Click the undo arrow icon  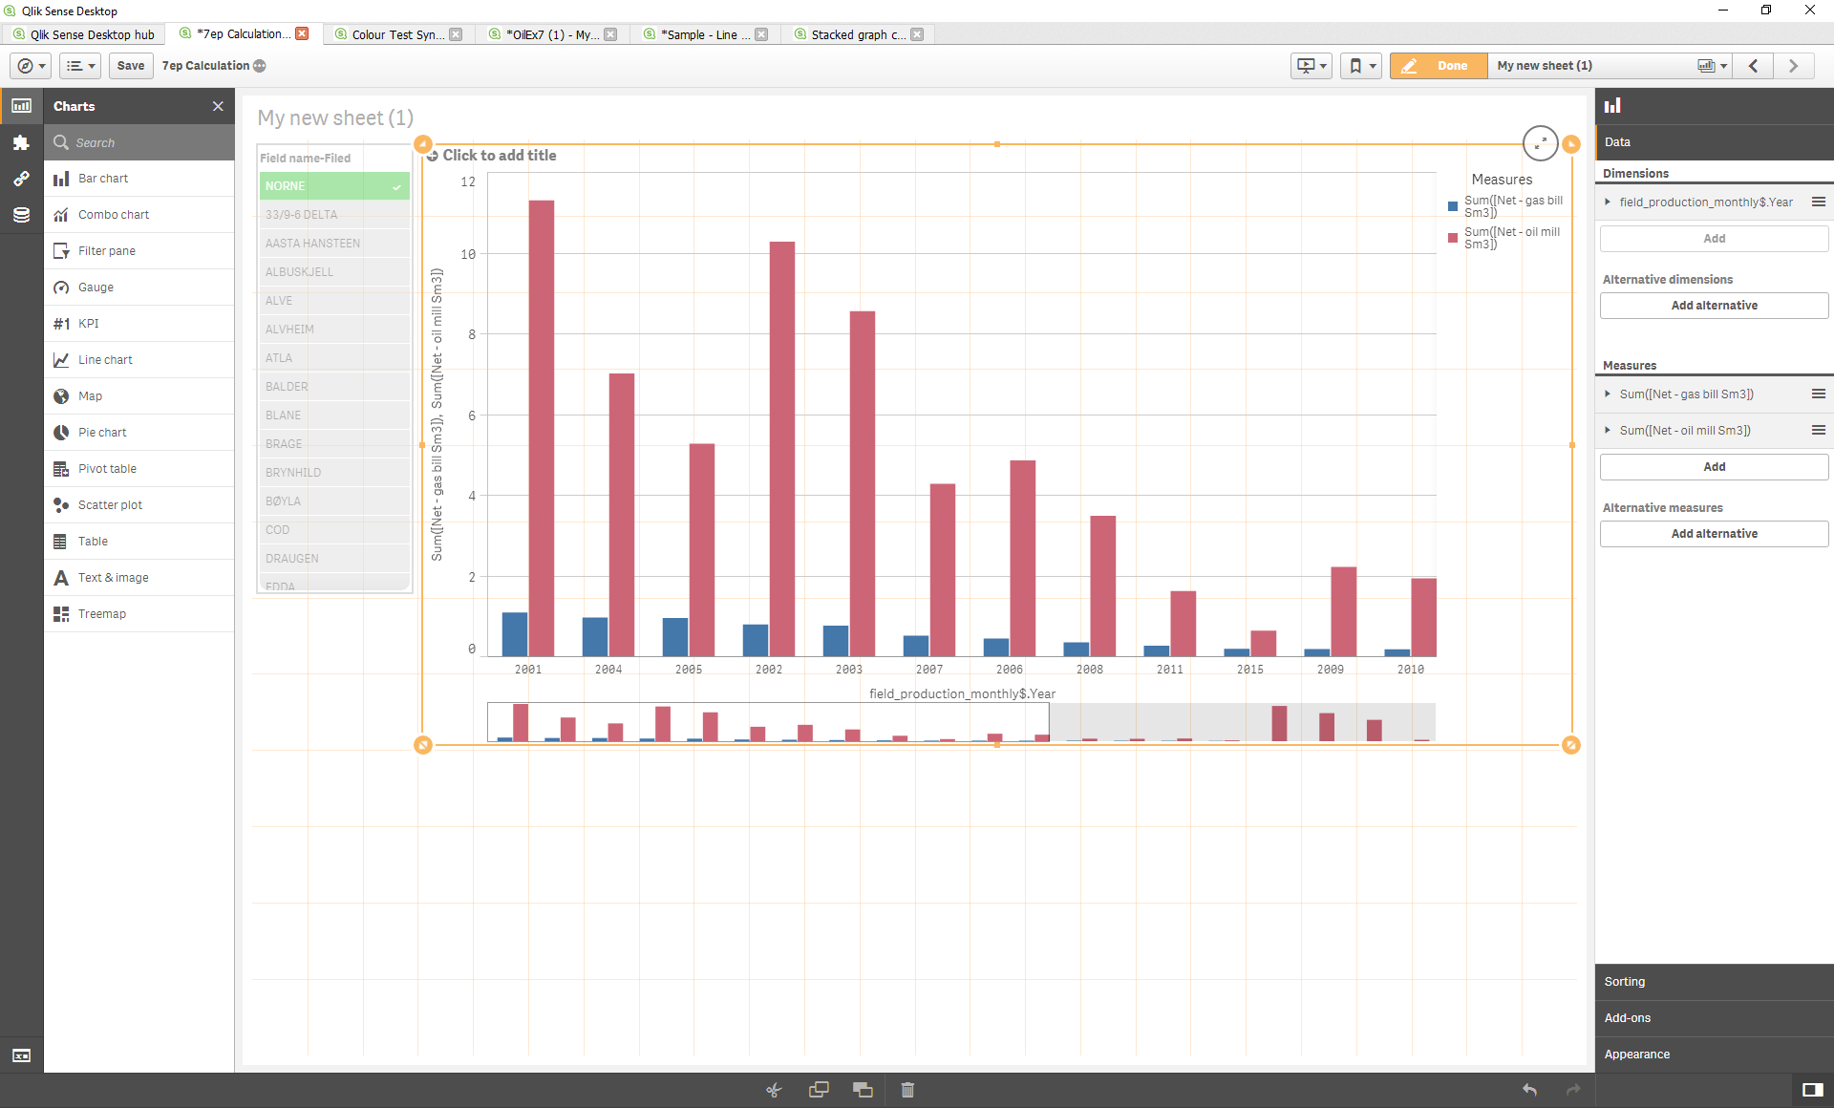click(x=1529, y=1090)
